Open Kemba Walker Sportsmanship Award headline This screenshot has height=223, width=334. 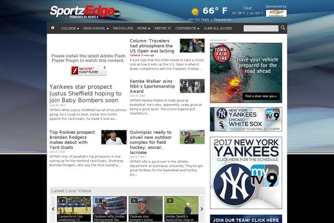pos(153,86)
